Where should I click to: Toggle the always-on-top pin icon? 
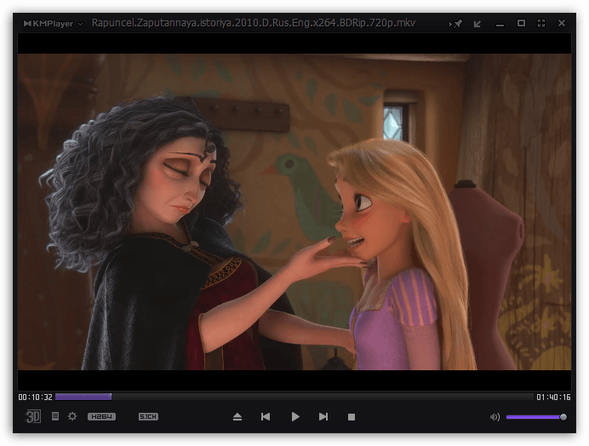pos(455,24)
